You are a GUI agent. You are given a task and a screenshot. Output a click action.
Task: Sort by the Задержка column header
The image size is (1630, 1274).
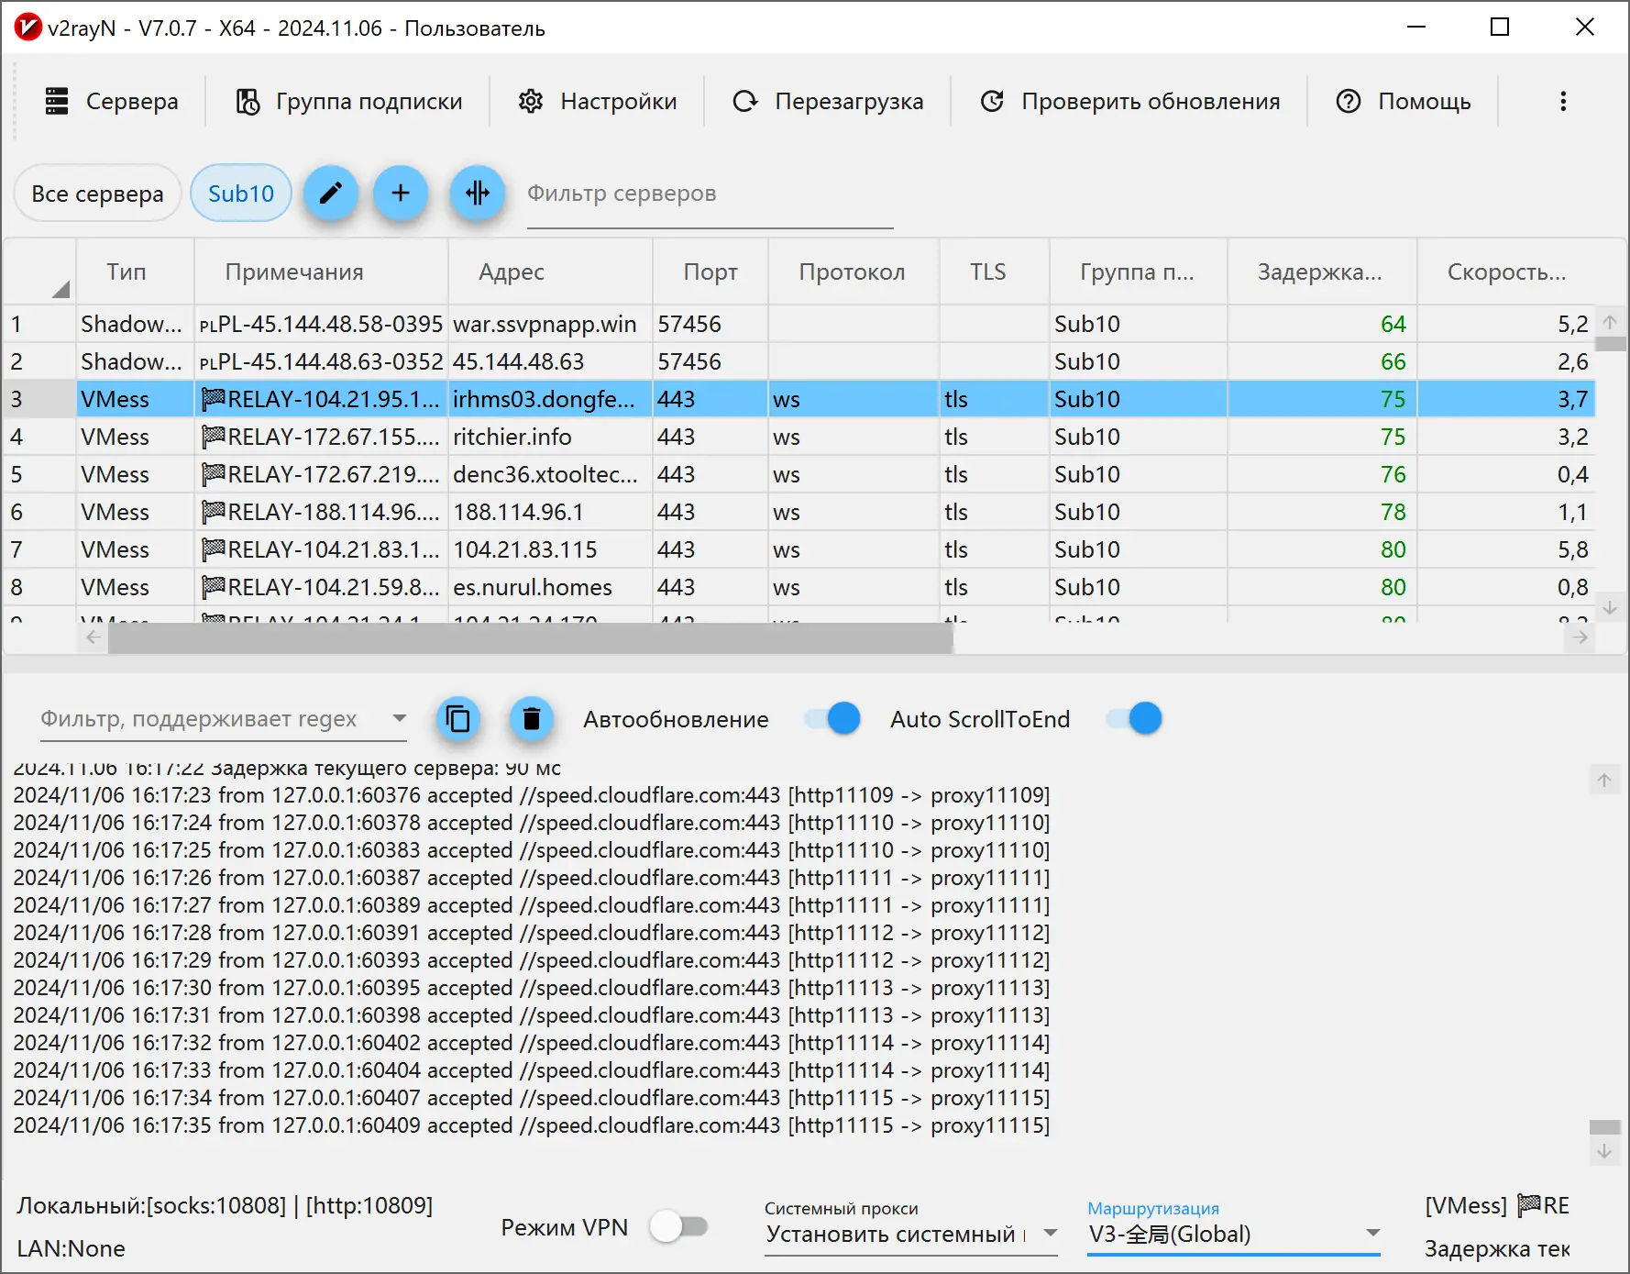coord(1320,271)
